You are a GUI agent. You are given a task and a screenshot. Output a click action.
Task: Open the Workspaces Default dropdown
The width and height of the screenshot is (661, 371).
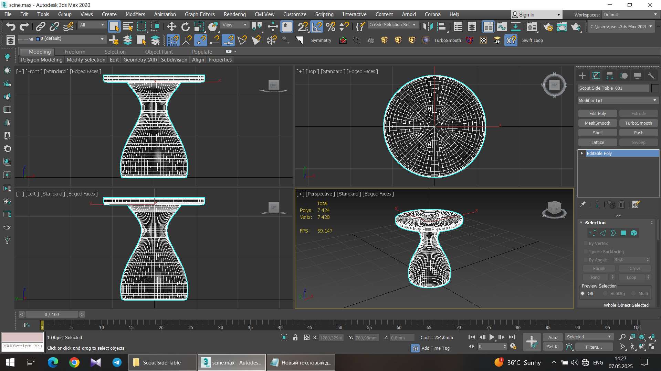[x=630, y=14]
